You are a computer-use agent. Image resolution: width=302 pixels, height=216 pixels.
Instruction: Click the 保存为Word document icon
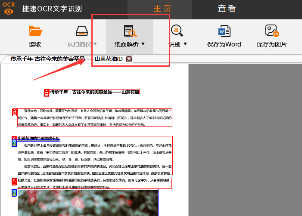tap(224, 31)
